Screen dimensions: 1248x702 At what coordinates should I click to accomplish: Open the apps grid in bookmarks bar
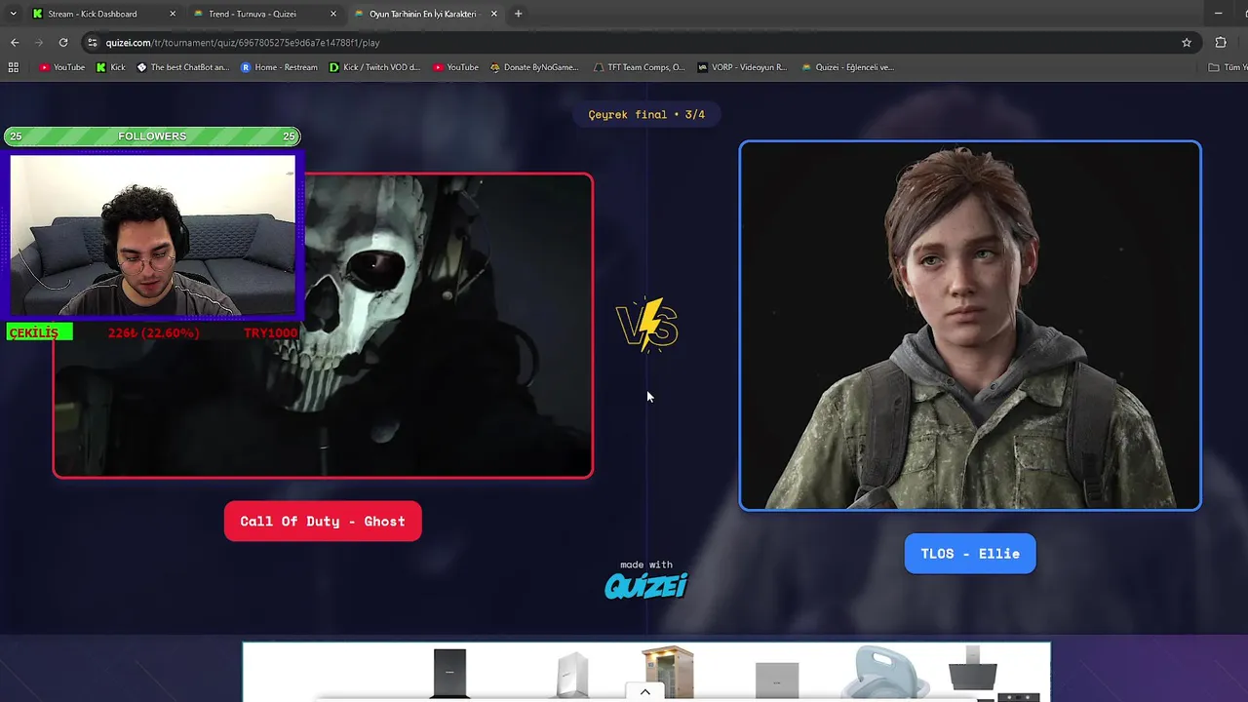coord(13,67)
